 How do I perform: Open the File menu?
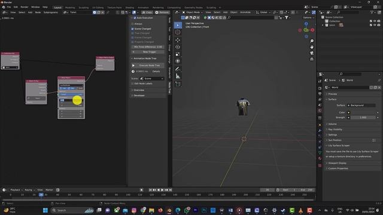(9, 7)
